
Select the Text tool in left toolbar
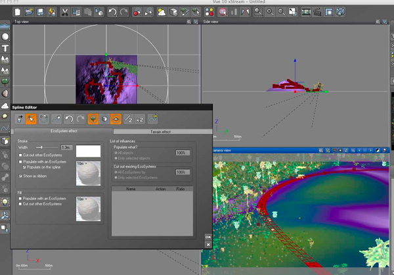pos(6,48)
